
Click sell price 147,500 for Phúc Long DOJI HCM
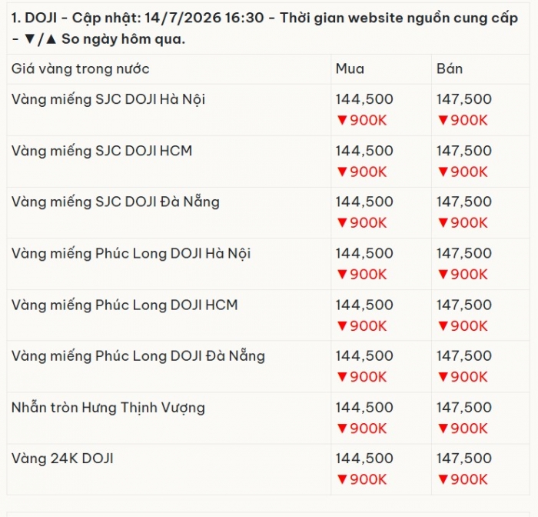tap(464, 305)
